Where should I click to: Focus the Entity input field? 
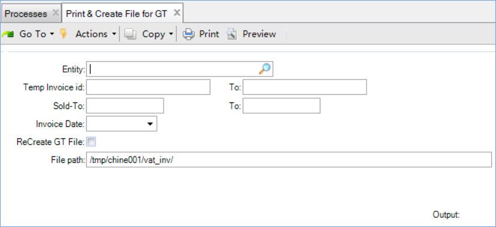(x=179, y=69)
